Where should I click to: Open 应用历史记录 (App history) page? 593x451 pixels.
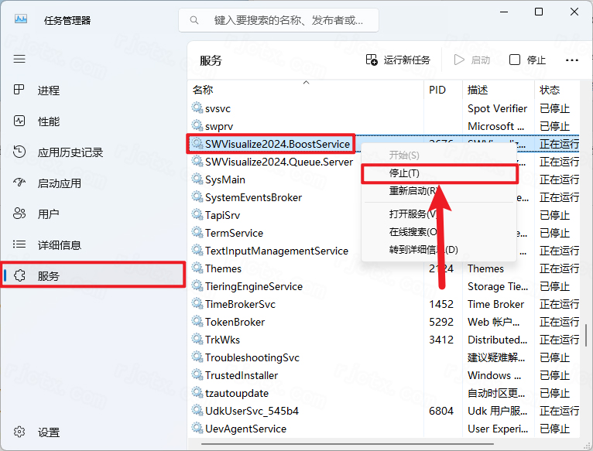(x=70, y=152)
